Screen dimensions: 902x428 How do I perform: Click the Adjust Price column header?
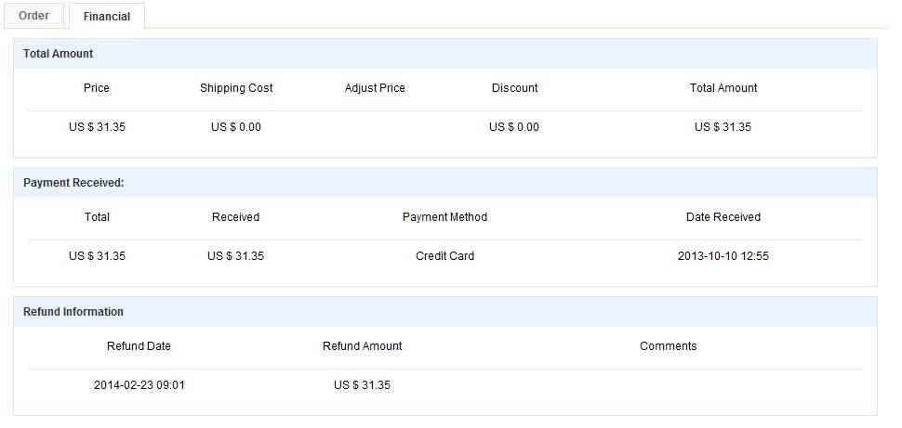(x=375, y=88)
